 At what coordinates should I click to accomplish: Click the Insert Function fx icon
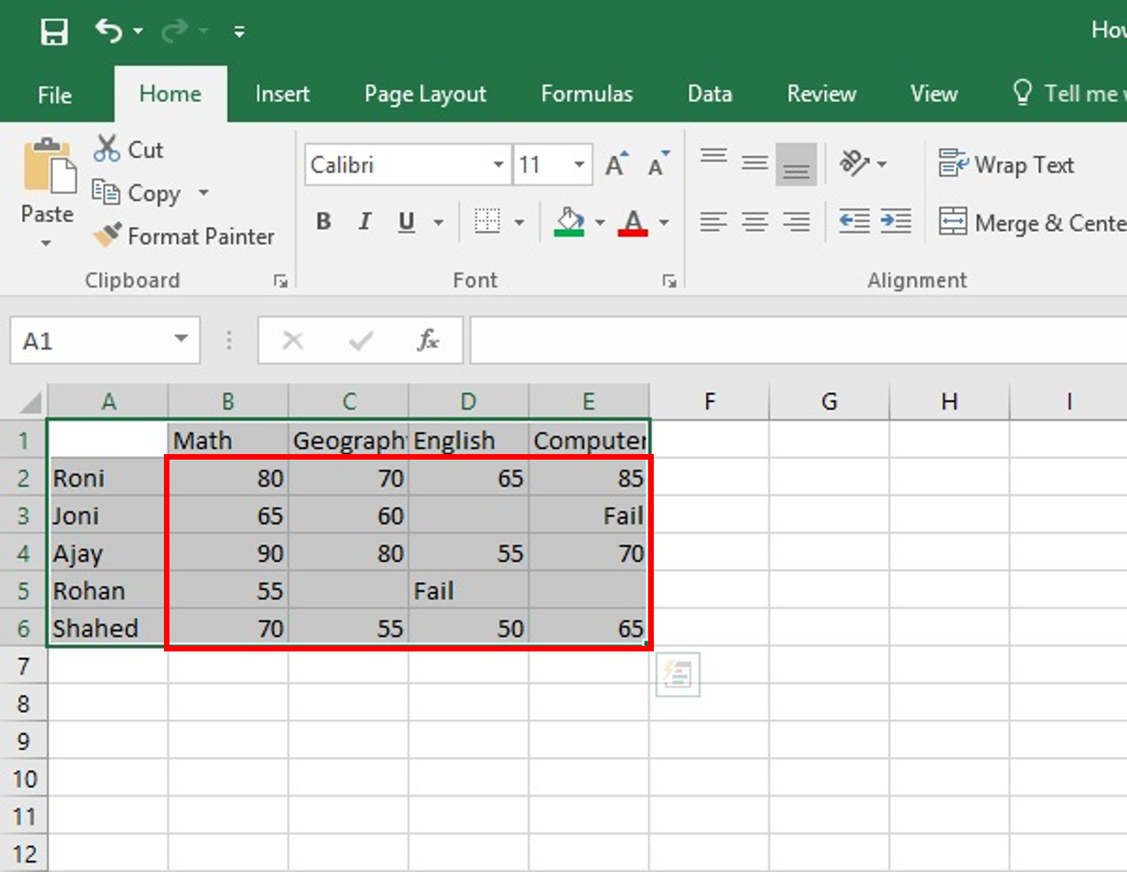click(427, 341)
